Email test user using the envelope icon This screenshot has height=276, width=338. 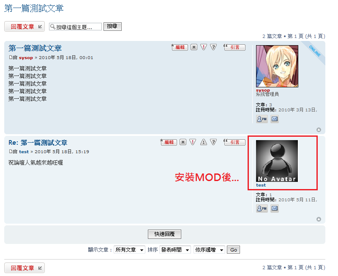coord(275,208)
